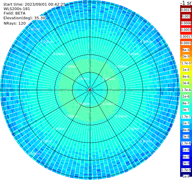Click the 6e-5 colorbar tick
The height and width of the screenshot is (180, 192).
pos(186,50)
